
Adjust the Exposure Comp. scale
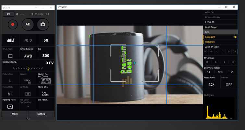pos(28,69)
